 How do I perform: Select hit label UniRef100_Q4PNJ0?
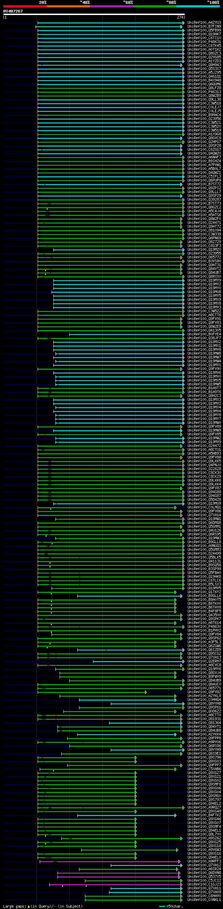pos(204,465)
